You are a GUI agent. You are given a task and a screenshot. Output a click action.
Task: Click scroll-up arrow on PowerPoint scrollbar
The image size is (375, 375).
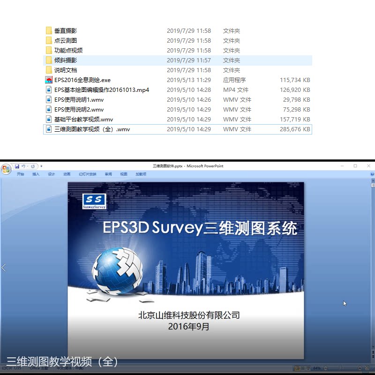pyautogui.click(x=373, y=181)
